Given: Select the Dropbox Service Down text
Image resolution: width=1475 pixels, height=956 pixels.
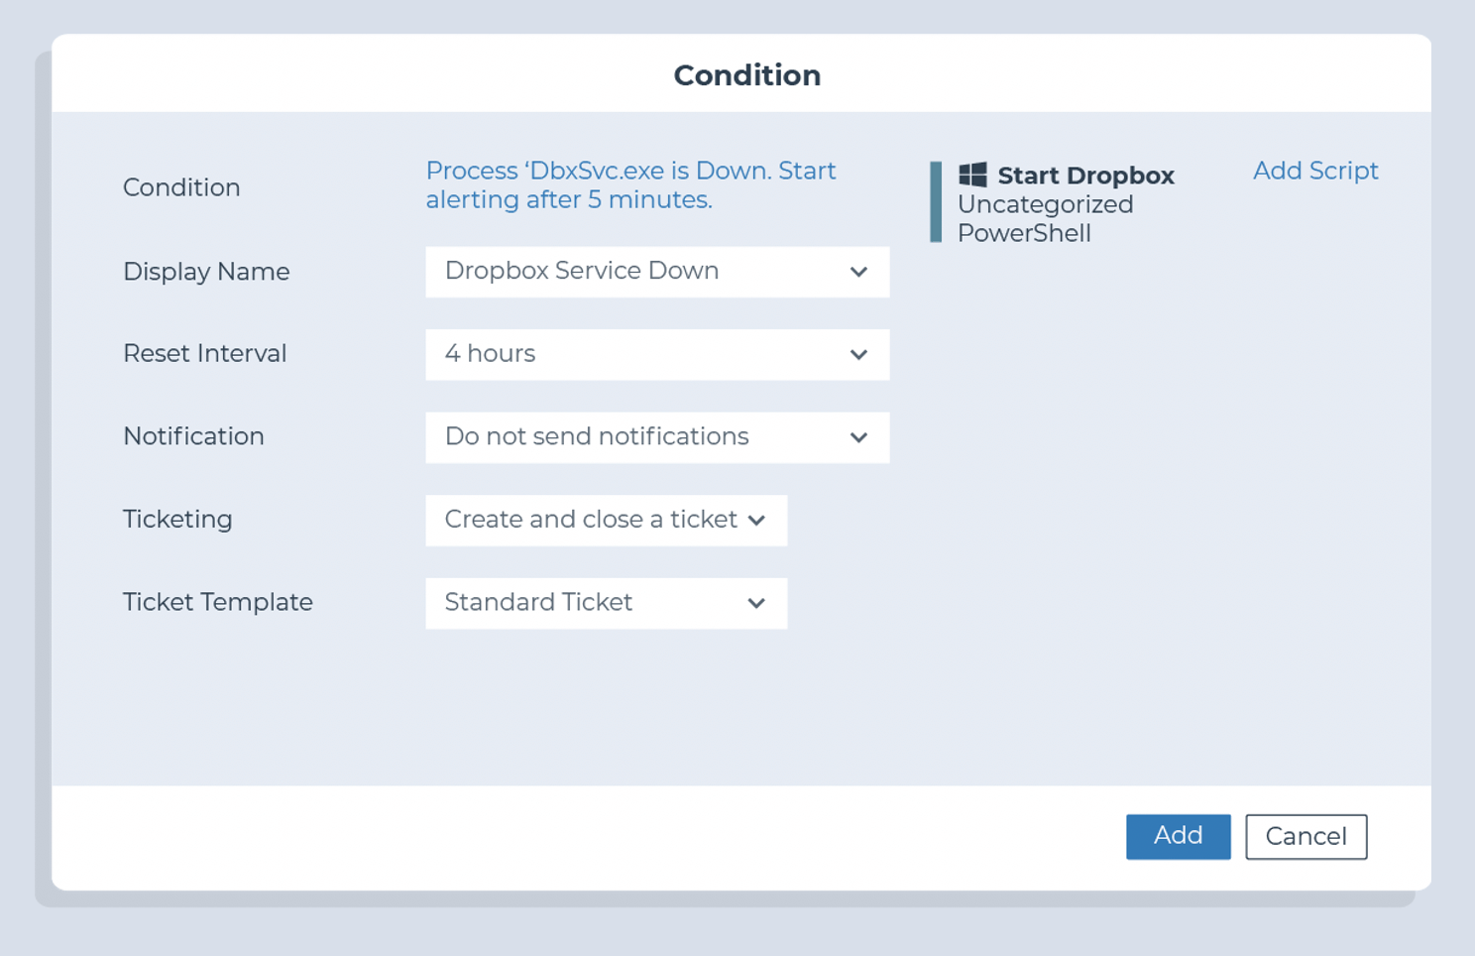Looking at the screenshot, I should pos(583,271).
